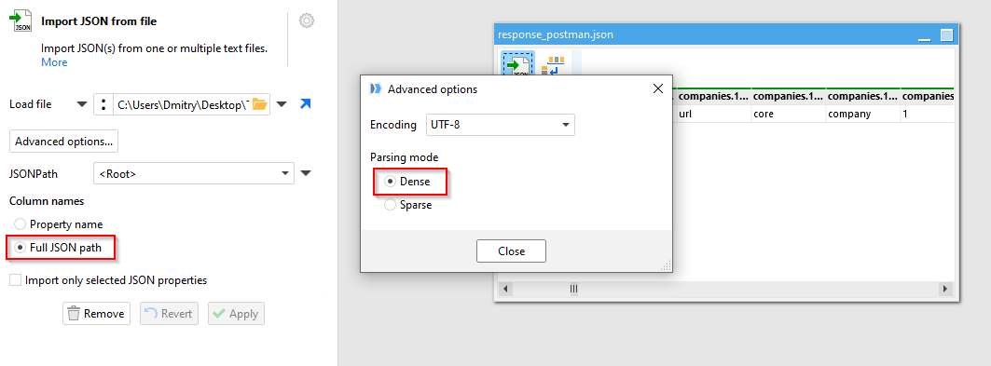Click the Import JSON from file header icon
This screenshot has width=991, height=366.
21,20
